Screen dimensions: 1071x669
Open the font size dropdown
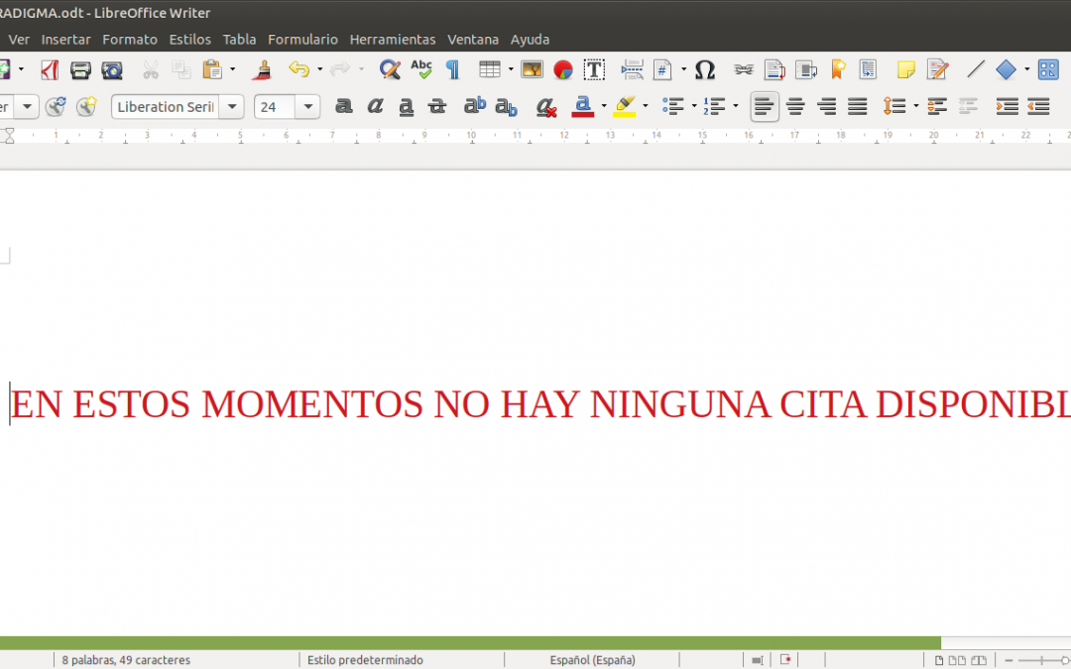306,106
